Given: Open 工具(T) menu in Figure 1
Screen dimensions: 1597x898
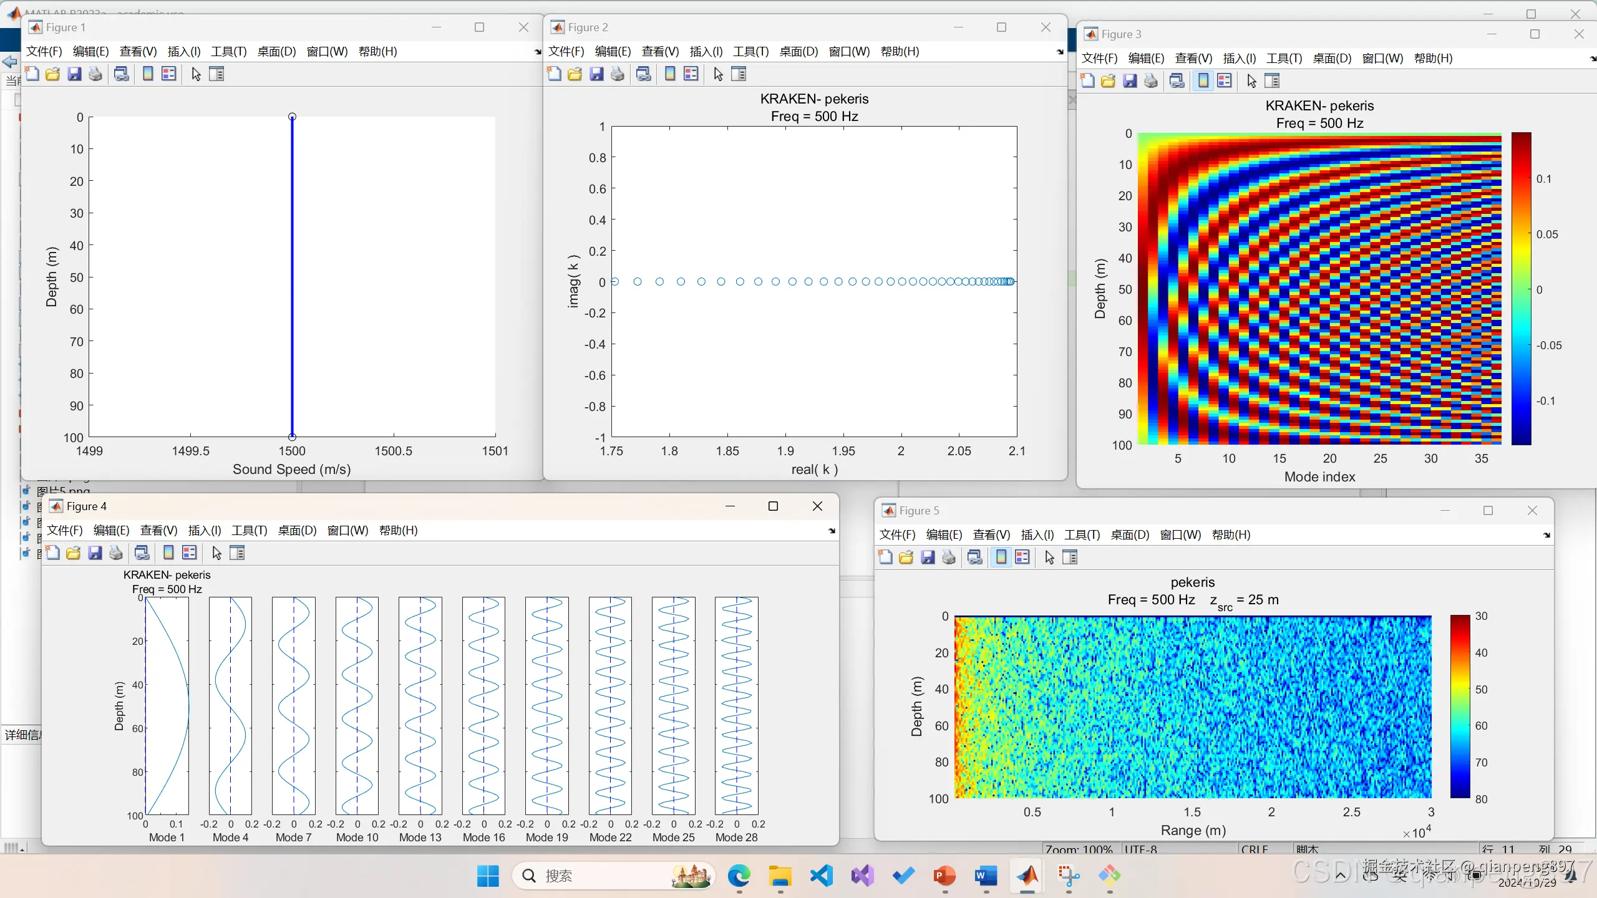Looking at the screenshot, I should point(229,52).
